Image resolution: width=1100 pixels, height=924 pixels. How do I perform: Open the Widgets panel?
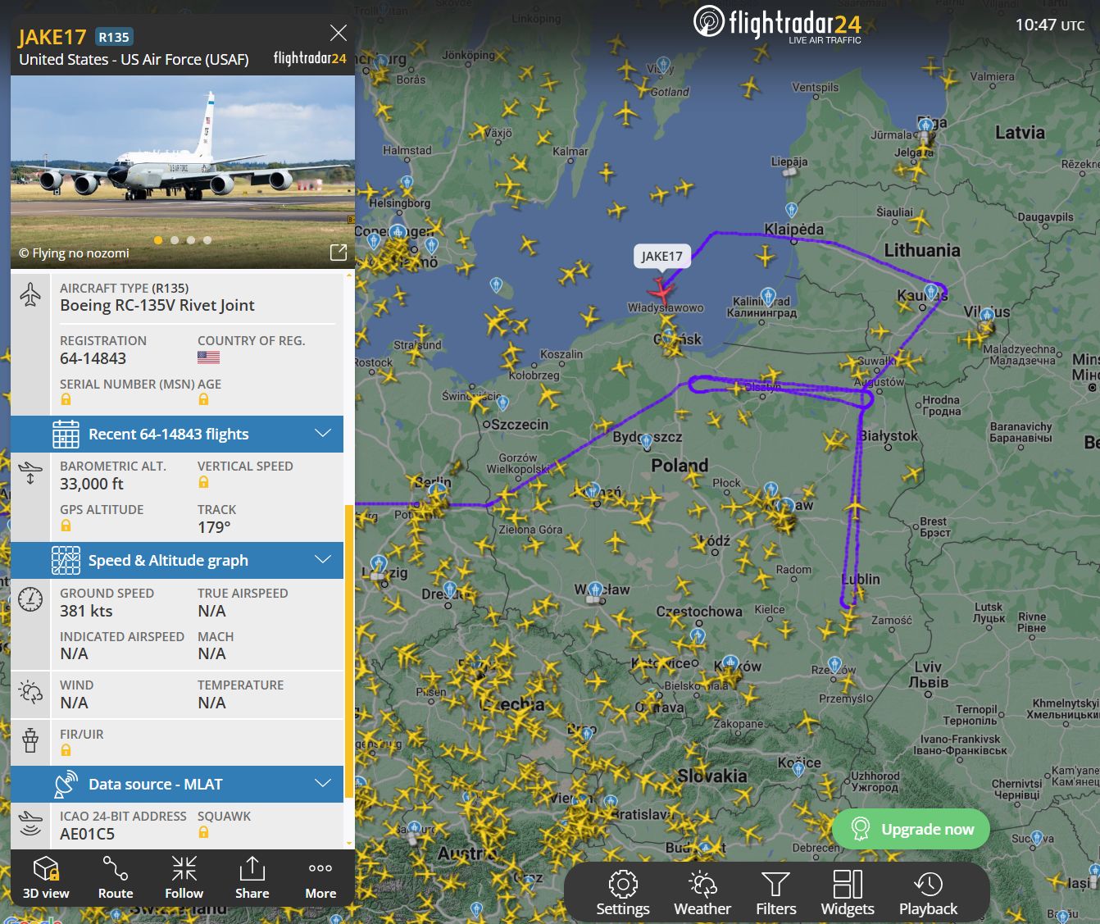click(848, 893)
